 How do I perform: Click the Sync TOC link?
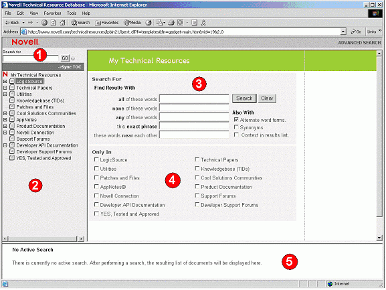pos(70,67)
